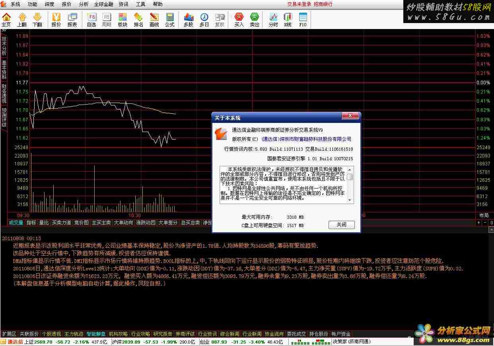Open the 多日 multi-day view icon
Image resolution: width=494 pixels, height=346 pixels.
(x=204, y=20)
